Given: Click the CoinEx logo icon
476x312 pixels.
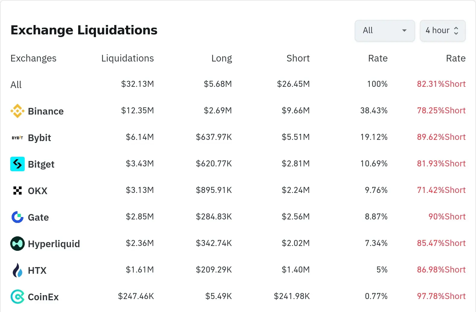Looking at the screenshot, I should coord(17,297).
